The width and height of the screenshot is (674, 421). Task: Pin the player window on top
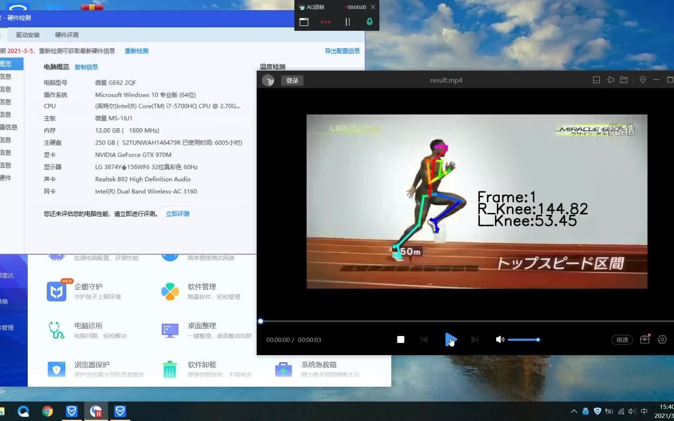610,80
